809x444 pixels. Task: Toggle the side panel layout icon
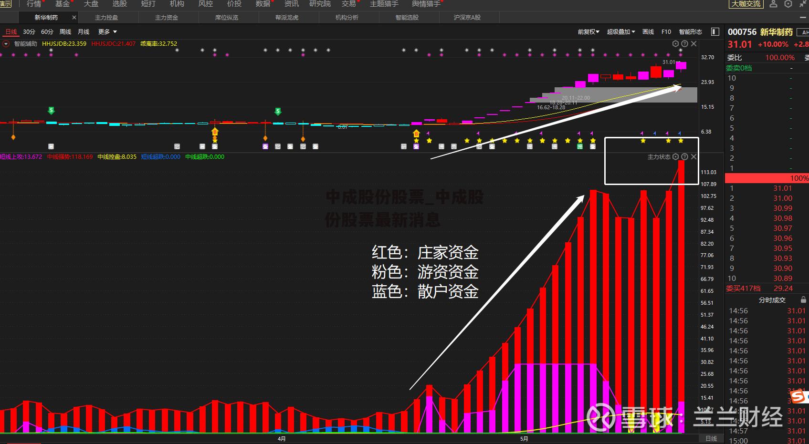(x=715, y=31)
